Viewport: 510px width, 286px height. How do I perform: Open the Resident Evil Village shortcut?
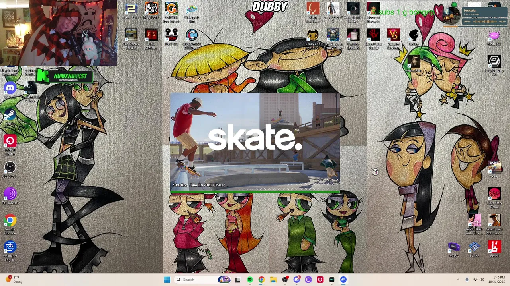[30, 93]
